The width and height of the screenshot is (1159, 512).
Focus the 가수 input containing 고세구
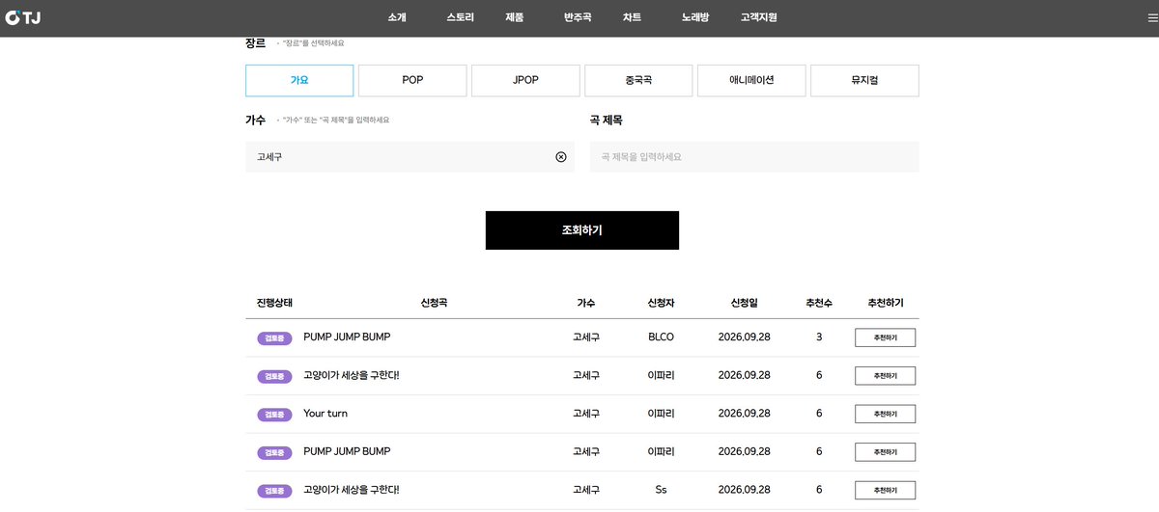tap(410, 157)
